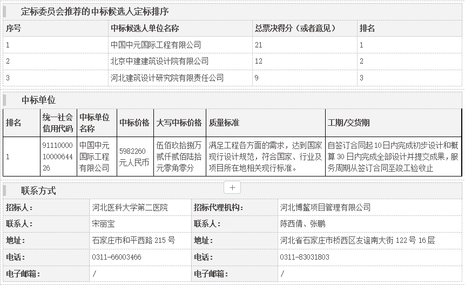The height and width of the screenshot is (285, 465).
Task: Click the 中标候选人单位名称 column header
Action: (x=145, y=29)
